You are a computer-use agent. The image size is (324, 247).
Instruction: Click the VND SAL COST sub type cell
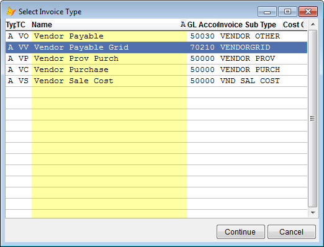(x=250, y=81)
